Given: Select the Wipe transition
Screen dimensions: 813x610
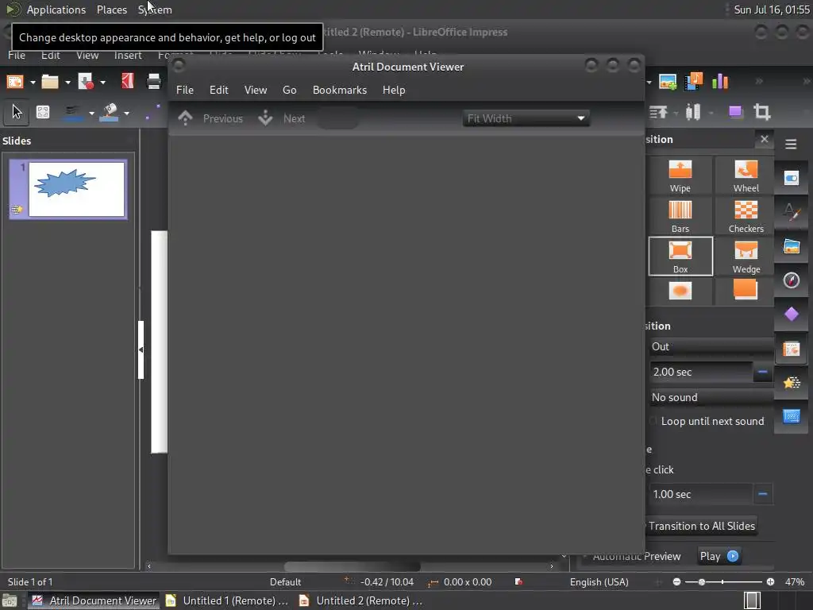Looking at the screenshot, I should (x=680, y=176).
